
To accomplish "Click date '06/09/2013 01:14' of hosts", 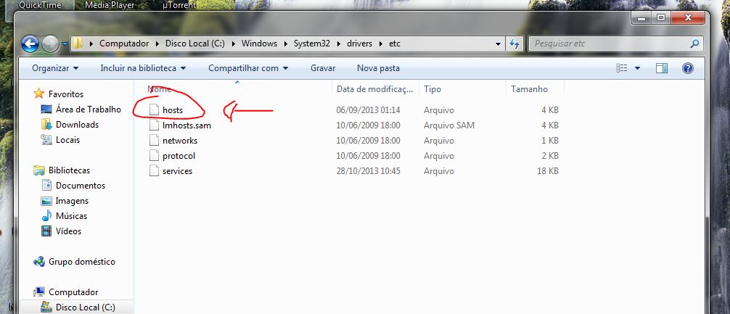I will 368,110.
